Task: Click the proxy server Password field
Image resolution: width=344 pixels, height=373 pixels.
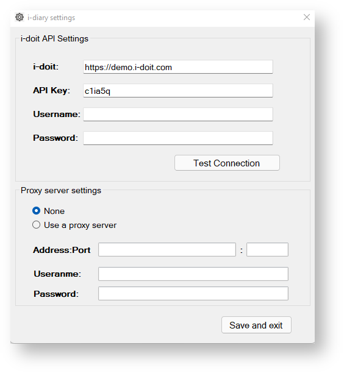Action: (193, 294)
